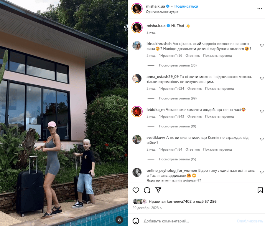The width and height of the screenshot is (265, 226).
Task: Open online_psyholog_for_women profile avatar
Action: 137,172
